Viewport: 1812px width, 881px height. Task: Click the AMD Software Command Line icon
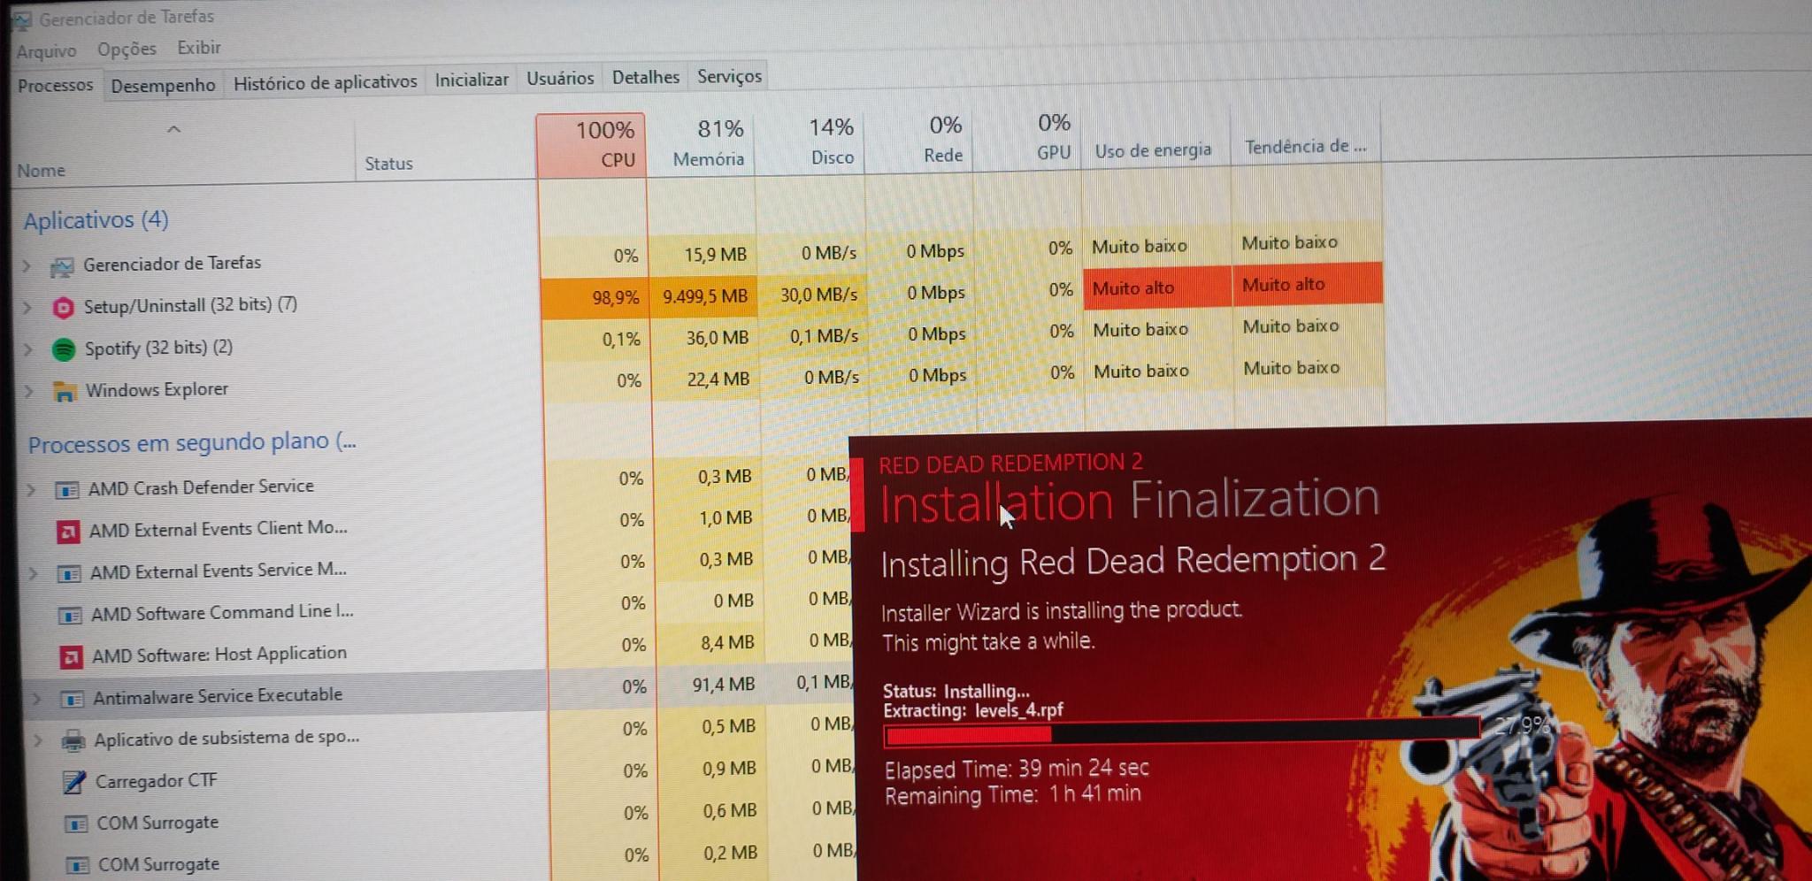click(70, 615)
